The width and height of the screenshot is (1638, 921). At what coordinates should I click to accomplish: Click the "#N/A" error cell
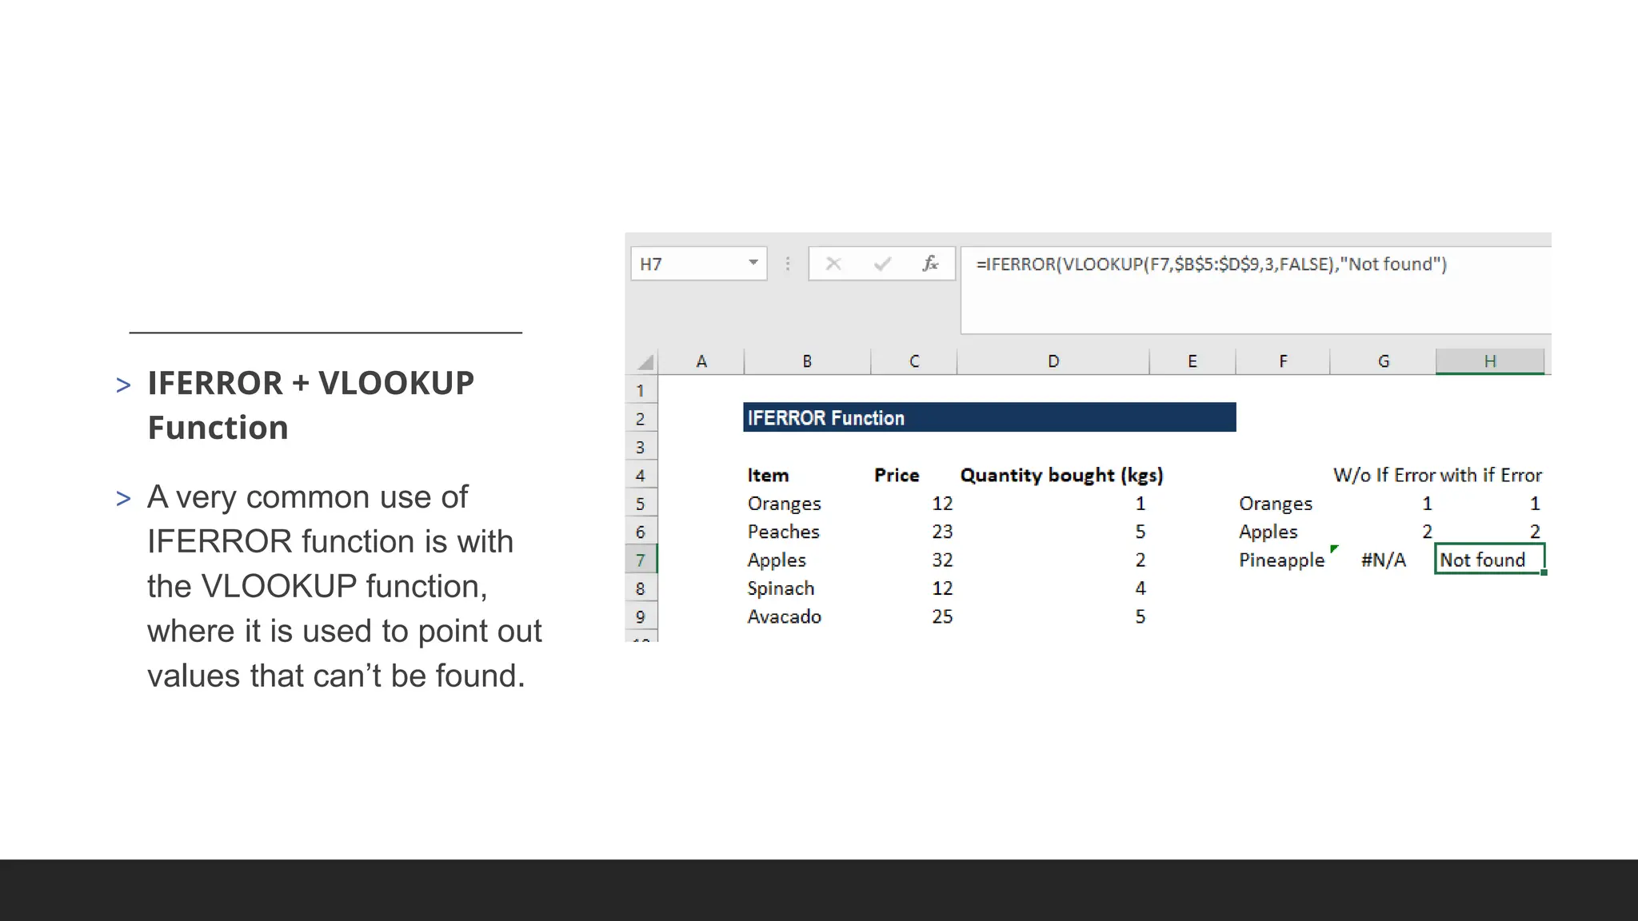pos(1384,560)
